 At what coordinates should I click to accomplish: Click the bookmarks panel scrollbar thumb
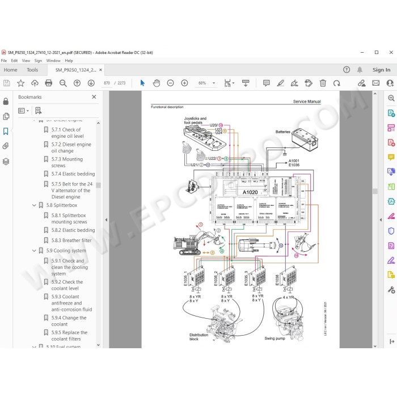(x=98, y=185)
